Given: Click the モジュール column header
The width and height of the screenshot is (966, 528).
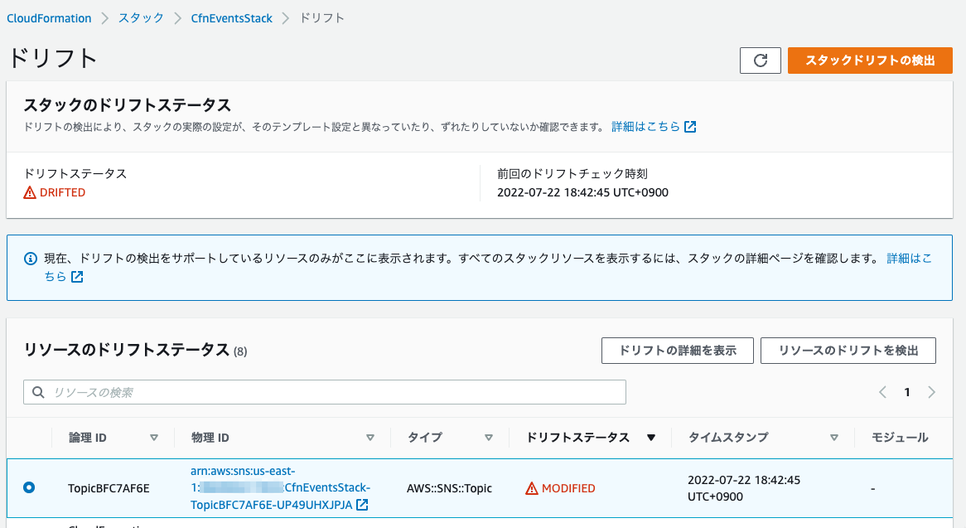Looking at the screenshot, I should coord(900,438).
